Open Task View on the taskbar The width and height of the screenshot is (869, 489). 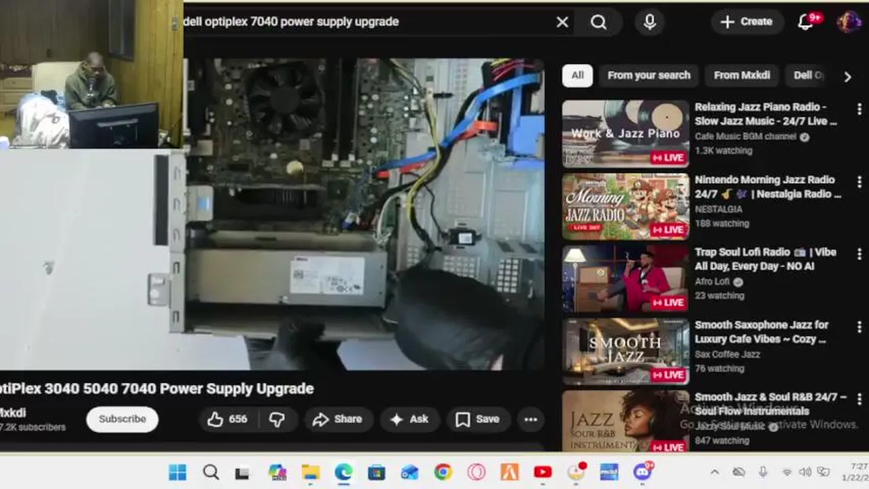(243, 473)
